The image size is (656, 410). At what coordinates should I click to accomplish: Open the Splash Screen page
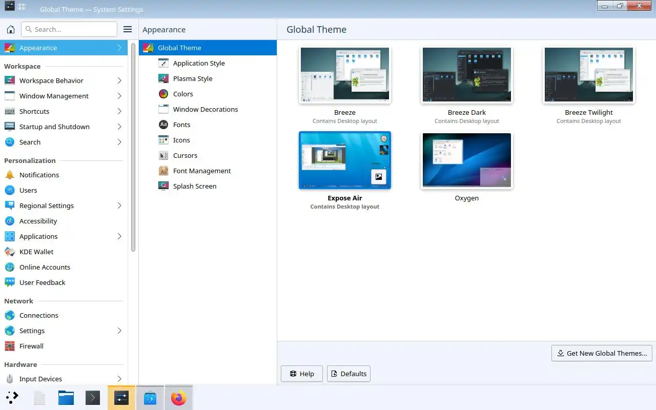click(208, 186)
